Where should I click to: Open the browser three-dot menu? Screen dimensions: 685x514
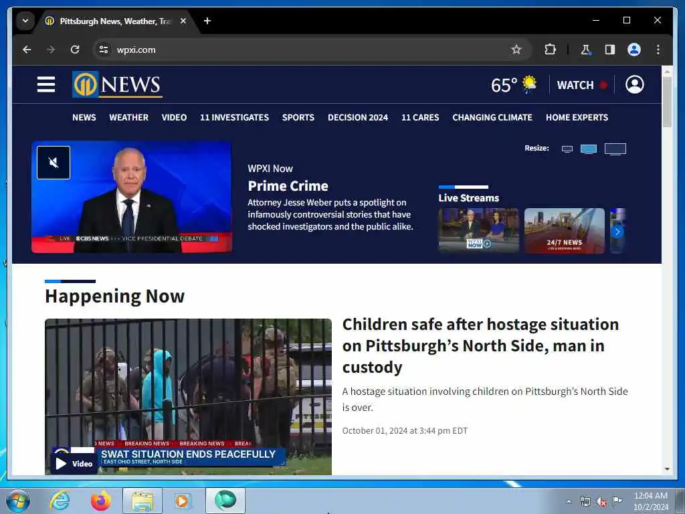658,50
